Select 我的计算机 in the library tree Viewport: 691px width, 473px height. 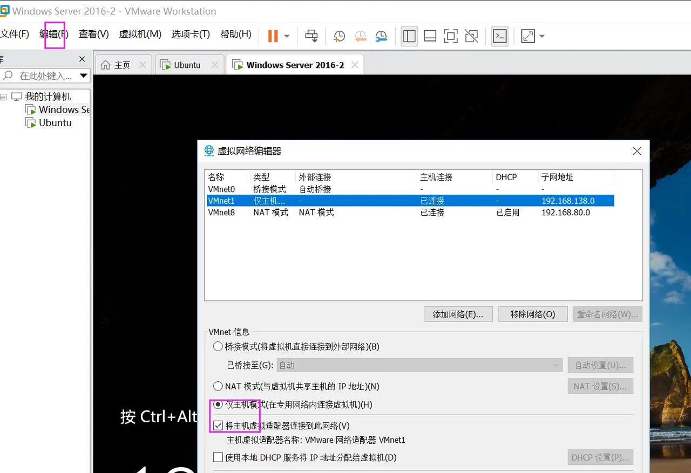(x=48, y=97)
